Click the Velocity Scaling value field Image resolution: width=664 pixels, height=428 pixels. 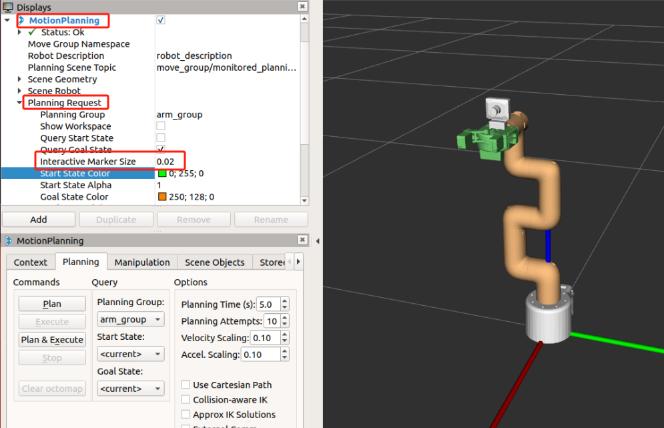point(265,338)
